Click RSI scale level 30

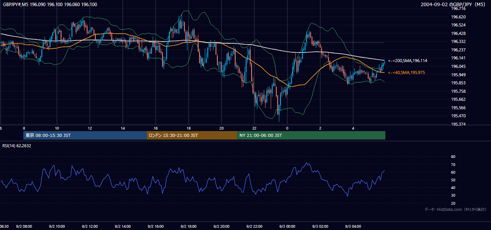(453, 195)
